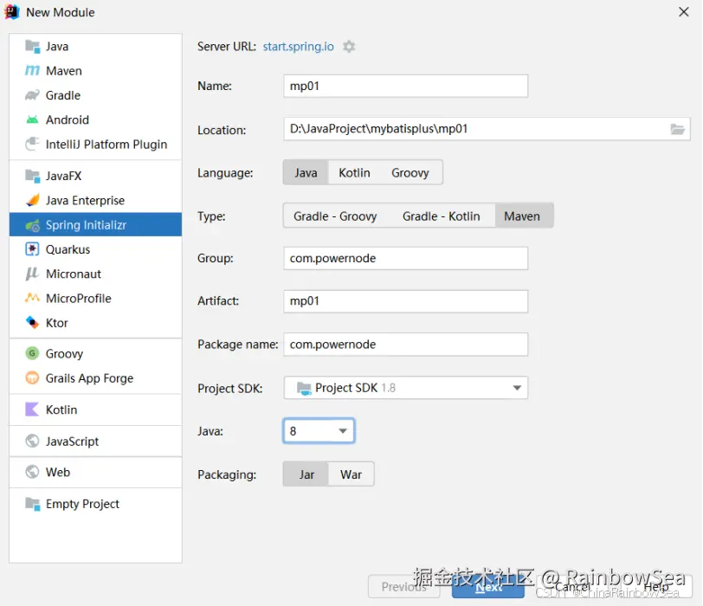Select Empty Project entry
Viewport: 703px width, 606px height.
point(95,504)
